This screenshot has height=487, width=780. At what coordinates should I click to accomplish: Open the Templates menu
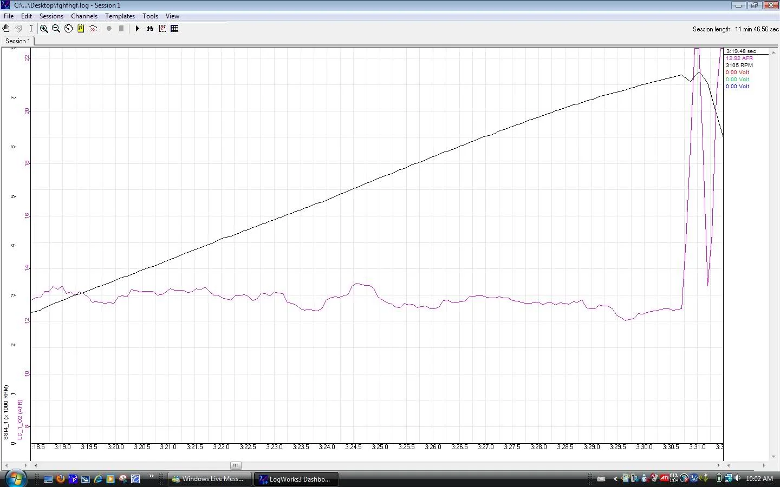click(x=120, y=16)
